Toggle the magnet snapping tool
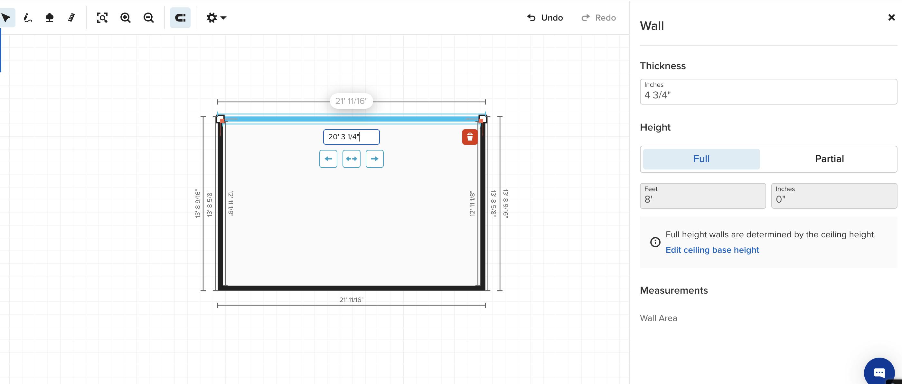 (x=180, y=17)
